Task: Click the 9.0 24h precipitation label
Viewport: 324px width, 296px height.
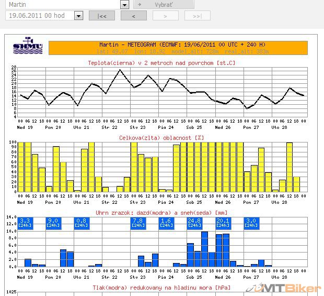Action: (x=53, y=223)
